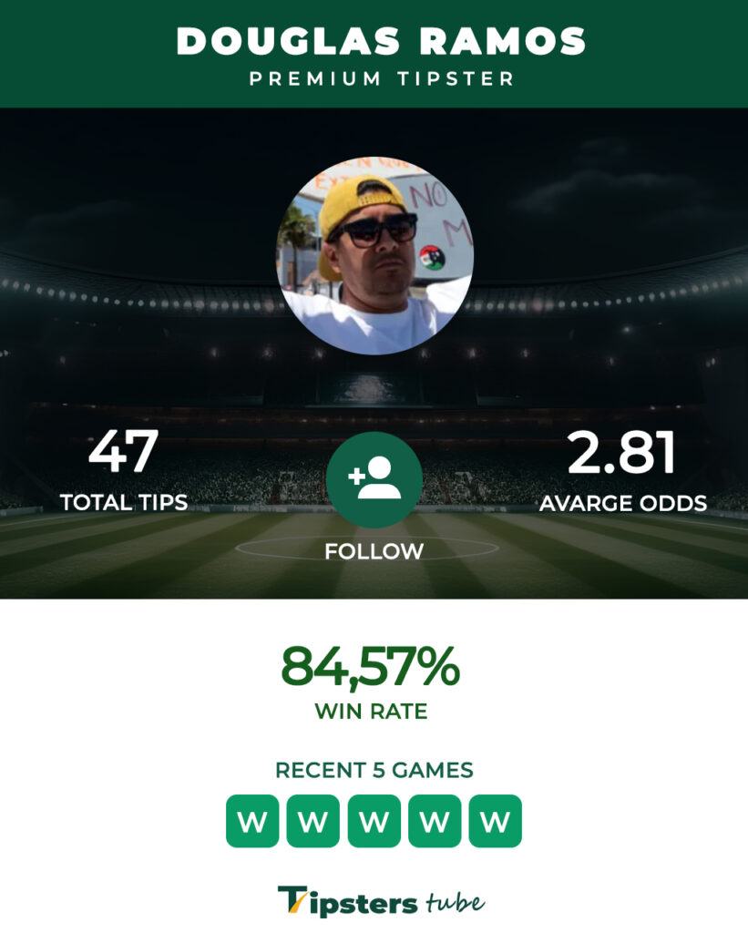Select the fourth W result badge

pos(435,821)
